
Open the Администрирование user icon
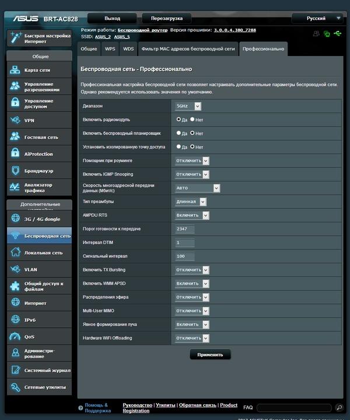(x=15, y=353)
